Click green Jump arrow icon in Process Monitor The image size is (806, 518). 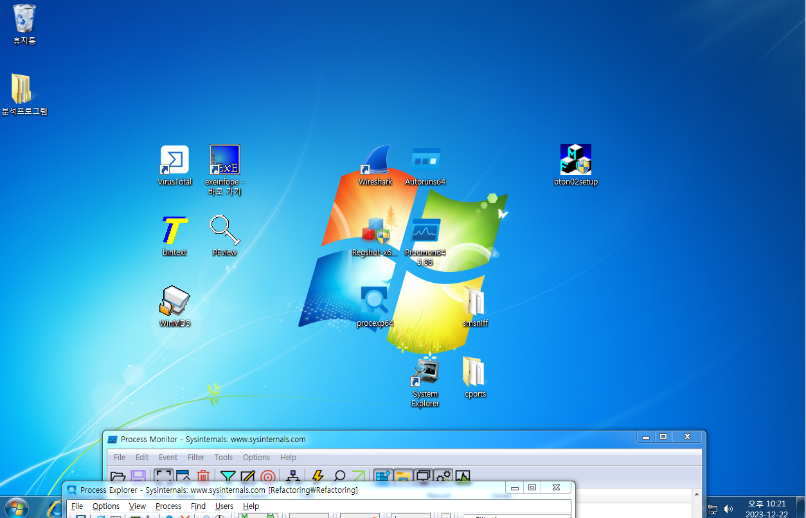point(359,477)
